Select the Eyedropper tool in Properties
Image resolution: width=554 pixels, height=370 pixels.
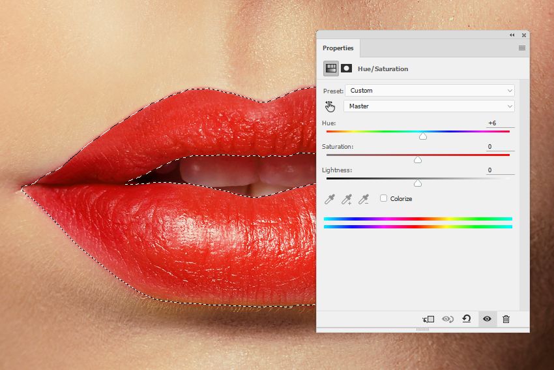[330, 199]
